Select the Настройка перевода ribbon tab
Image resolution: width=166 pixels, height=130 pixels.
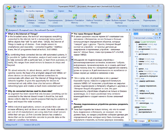coord(34,11)
